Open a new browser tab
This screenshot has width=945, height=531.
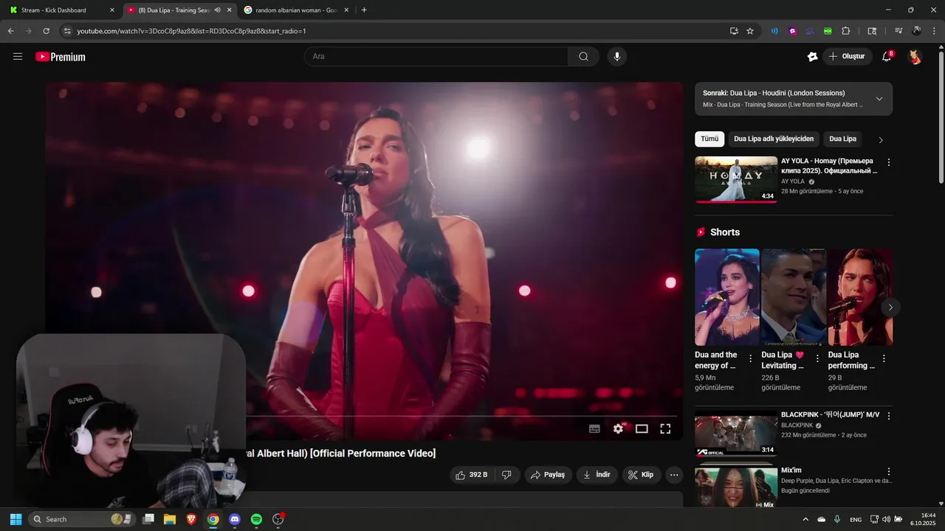(364, 10)
